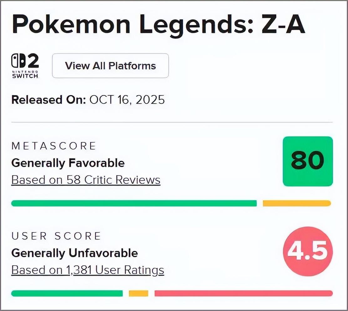Click the SWITCH text under the console logo

point(25,76)
